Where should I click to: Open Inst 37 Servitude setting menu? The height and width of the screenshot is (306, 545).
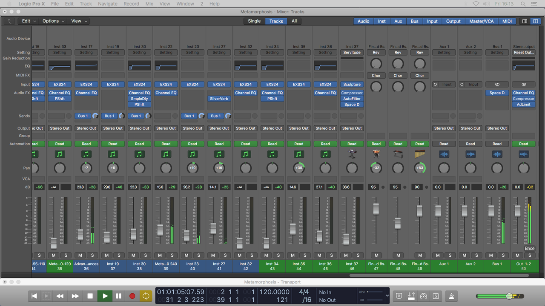click(x=352, y=52)
